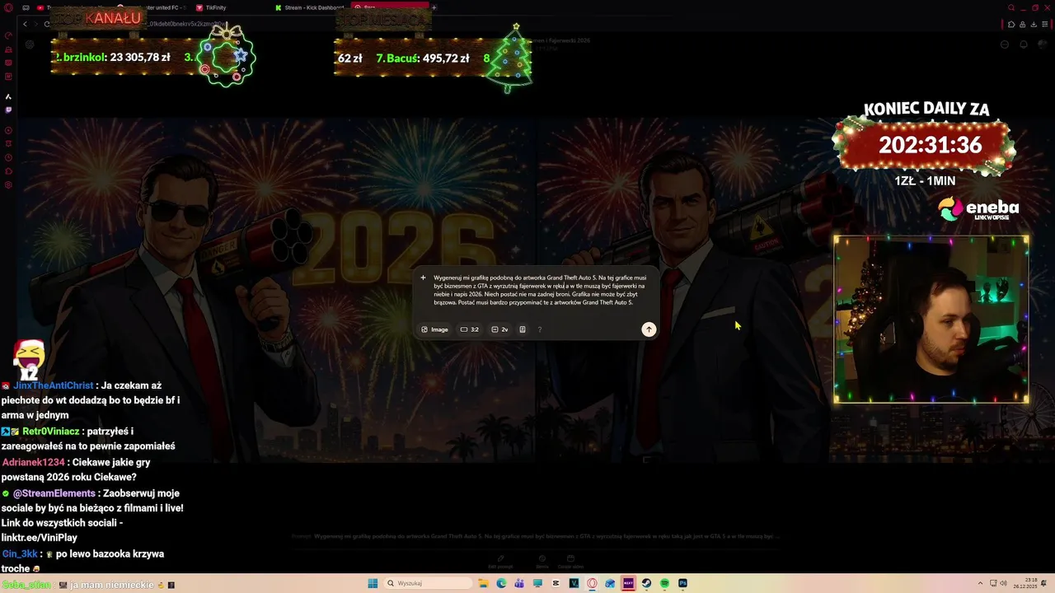Open the Image mode selector
The height and width of the screenshot is (593, 1055).
coord(435,329)
